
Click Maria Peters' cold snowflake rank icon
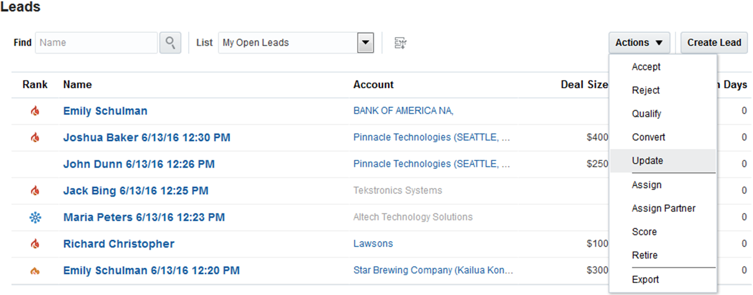[x=35, y=217]
